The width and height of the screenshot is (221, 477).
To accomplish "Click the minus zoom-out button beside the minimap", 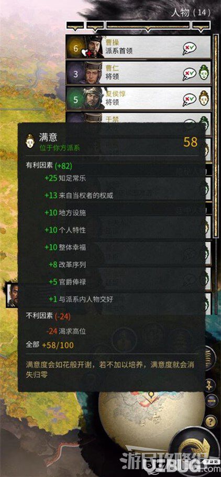I will point(211,400).
